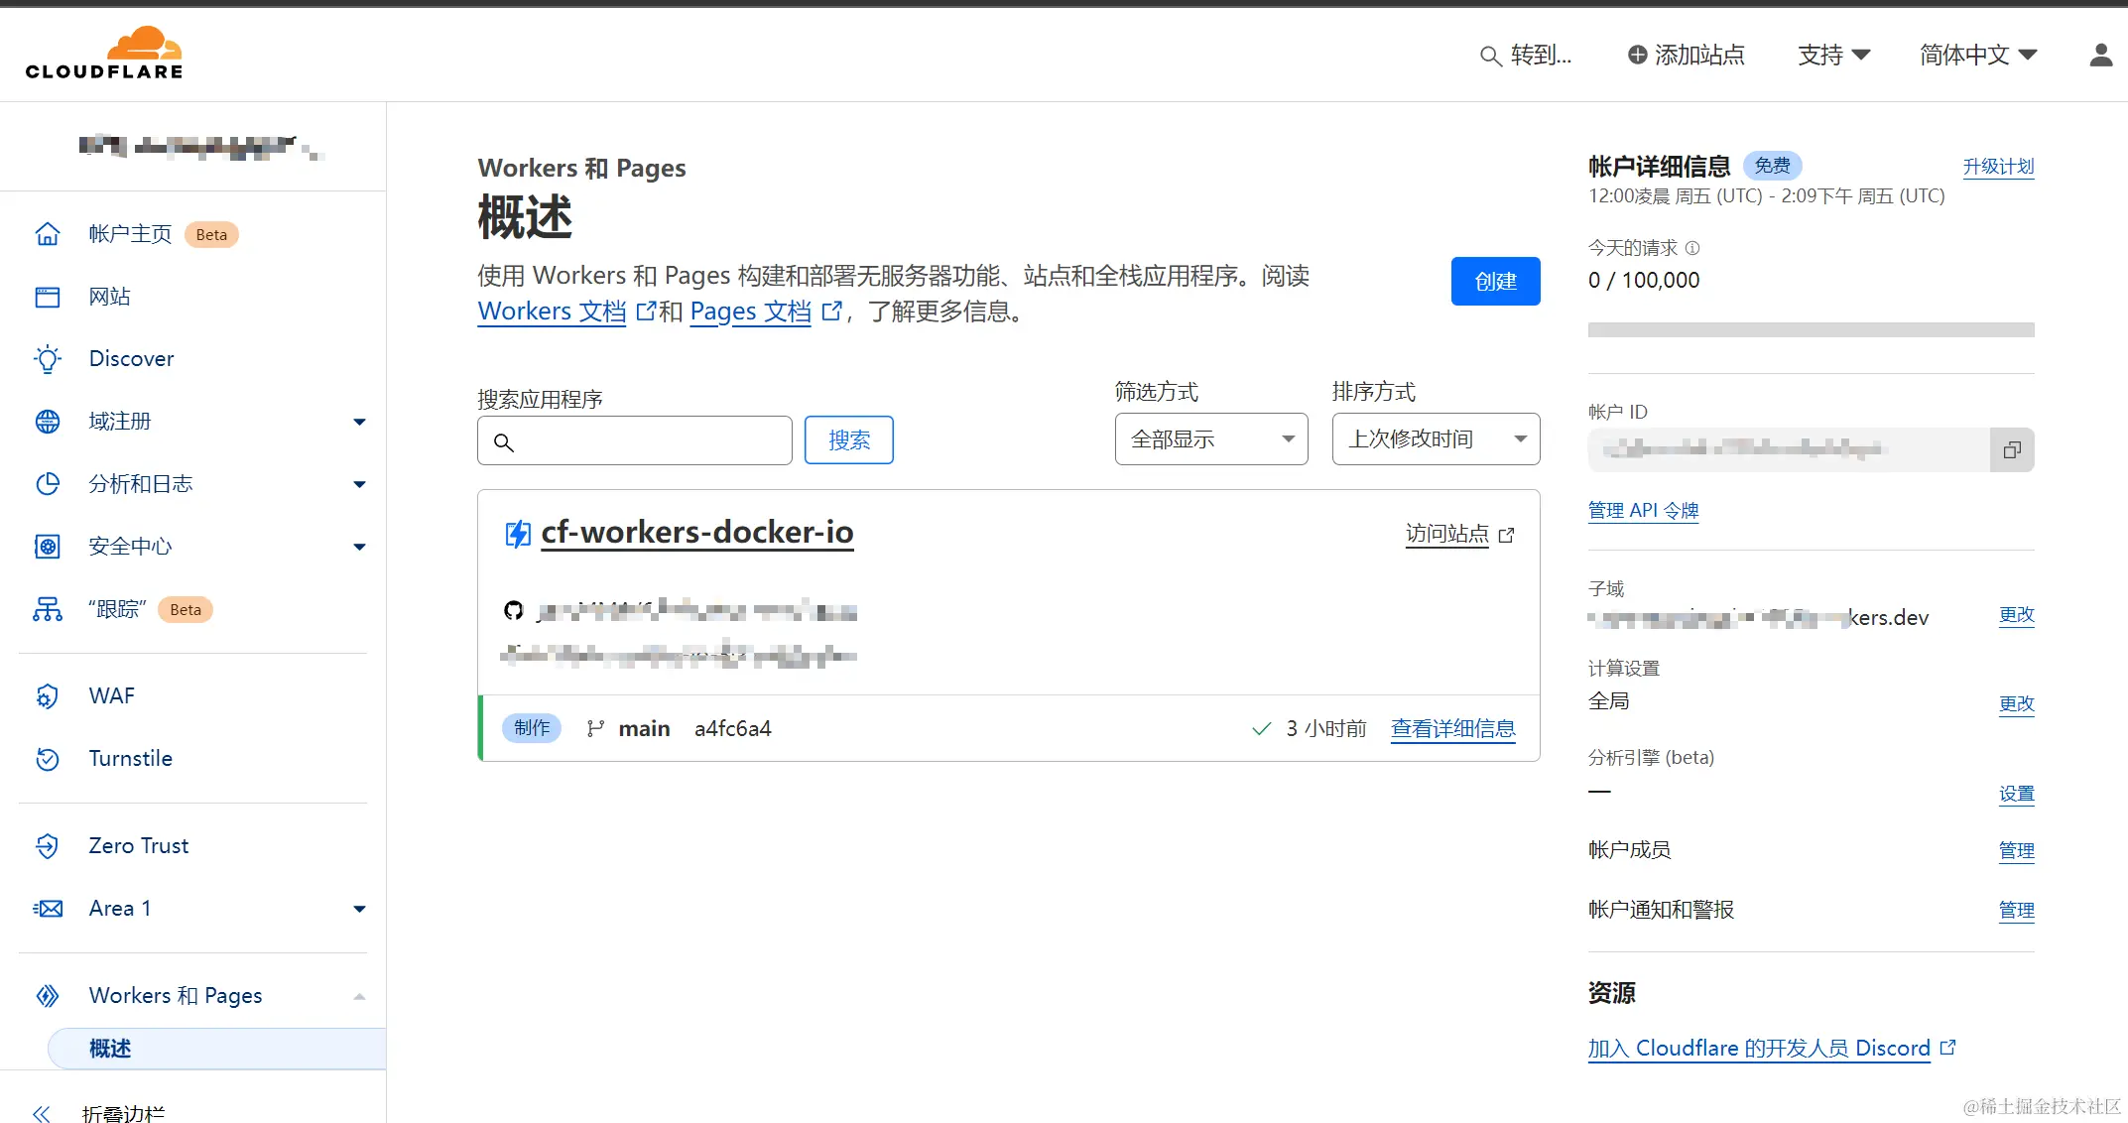
Task: Collapse the Workers 和 Pages sidebar section
Action: 359,996
